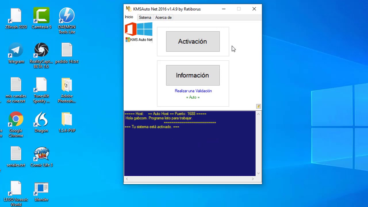The image size is (368, 207).
Task: Select the seriales.txt file
Action: (16, 157)
